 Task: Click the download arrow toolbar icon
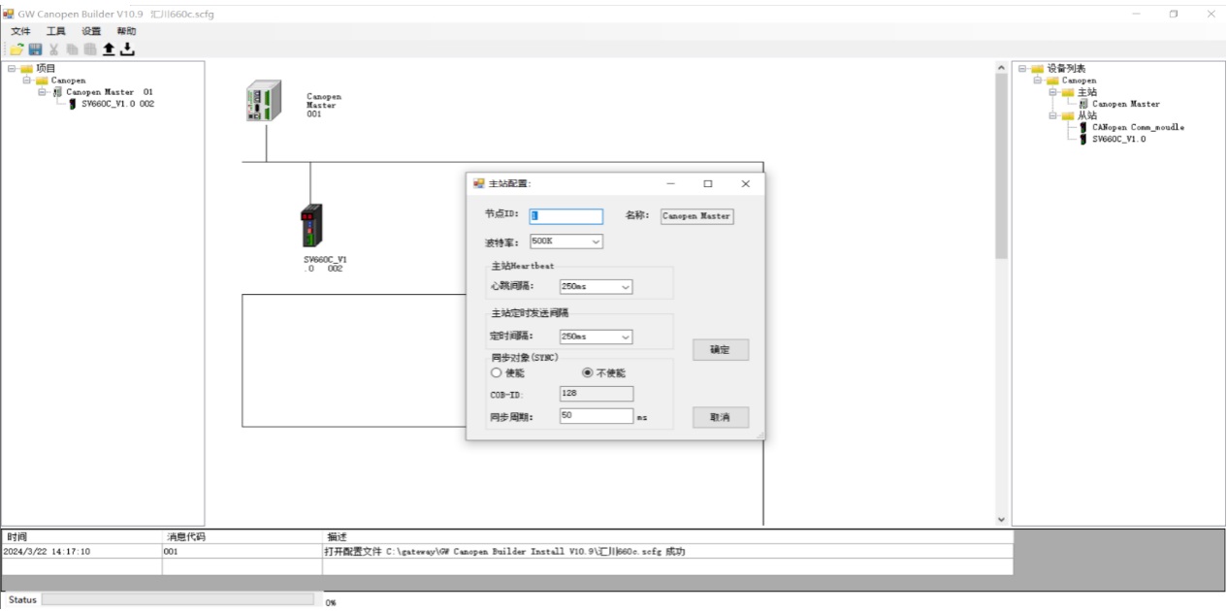click(x=127, y=49)
